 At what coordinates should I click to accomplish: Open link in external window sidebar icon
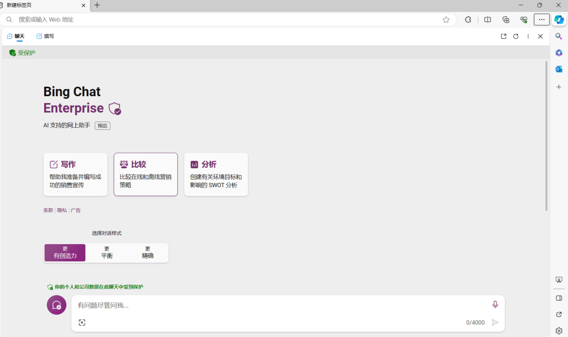(559, 314)
